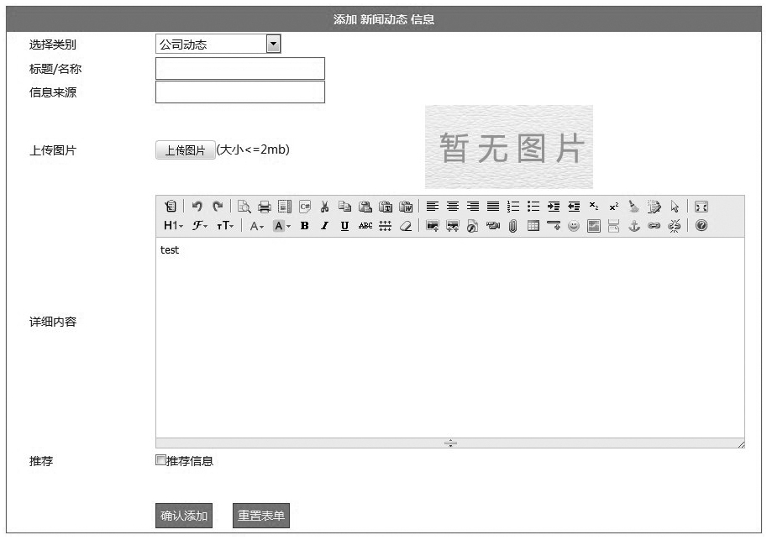Click the 上传图片 upload button

186,150
